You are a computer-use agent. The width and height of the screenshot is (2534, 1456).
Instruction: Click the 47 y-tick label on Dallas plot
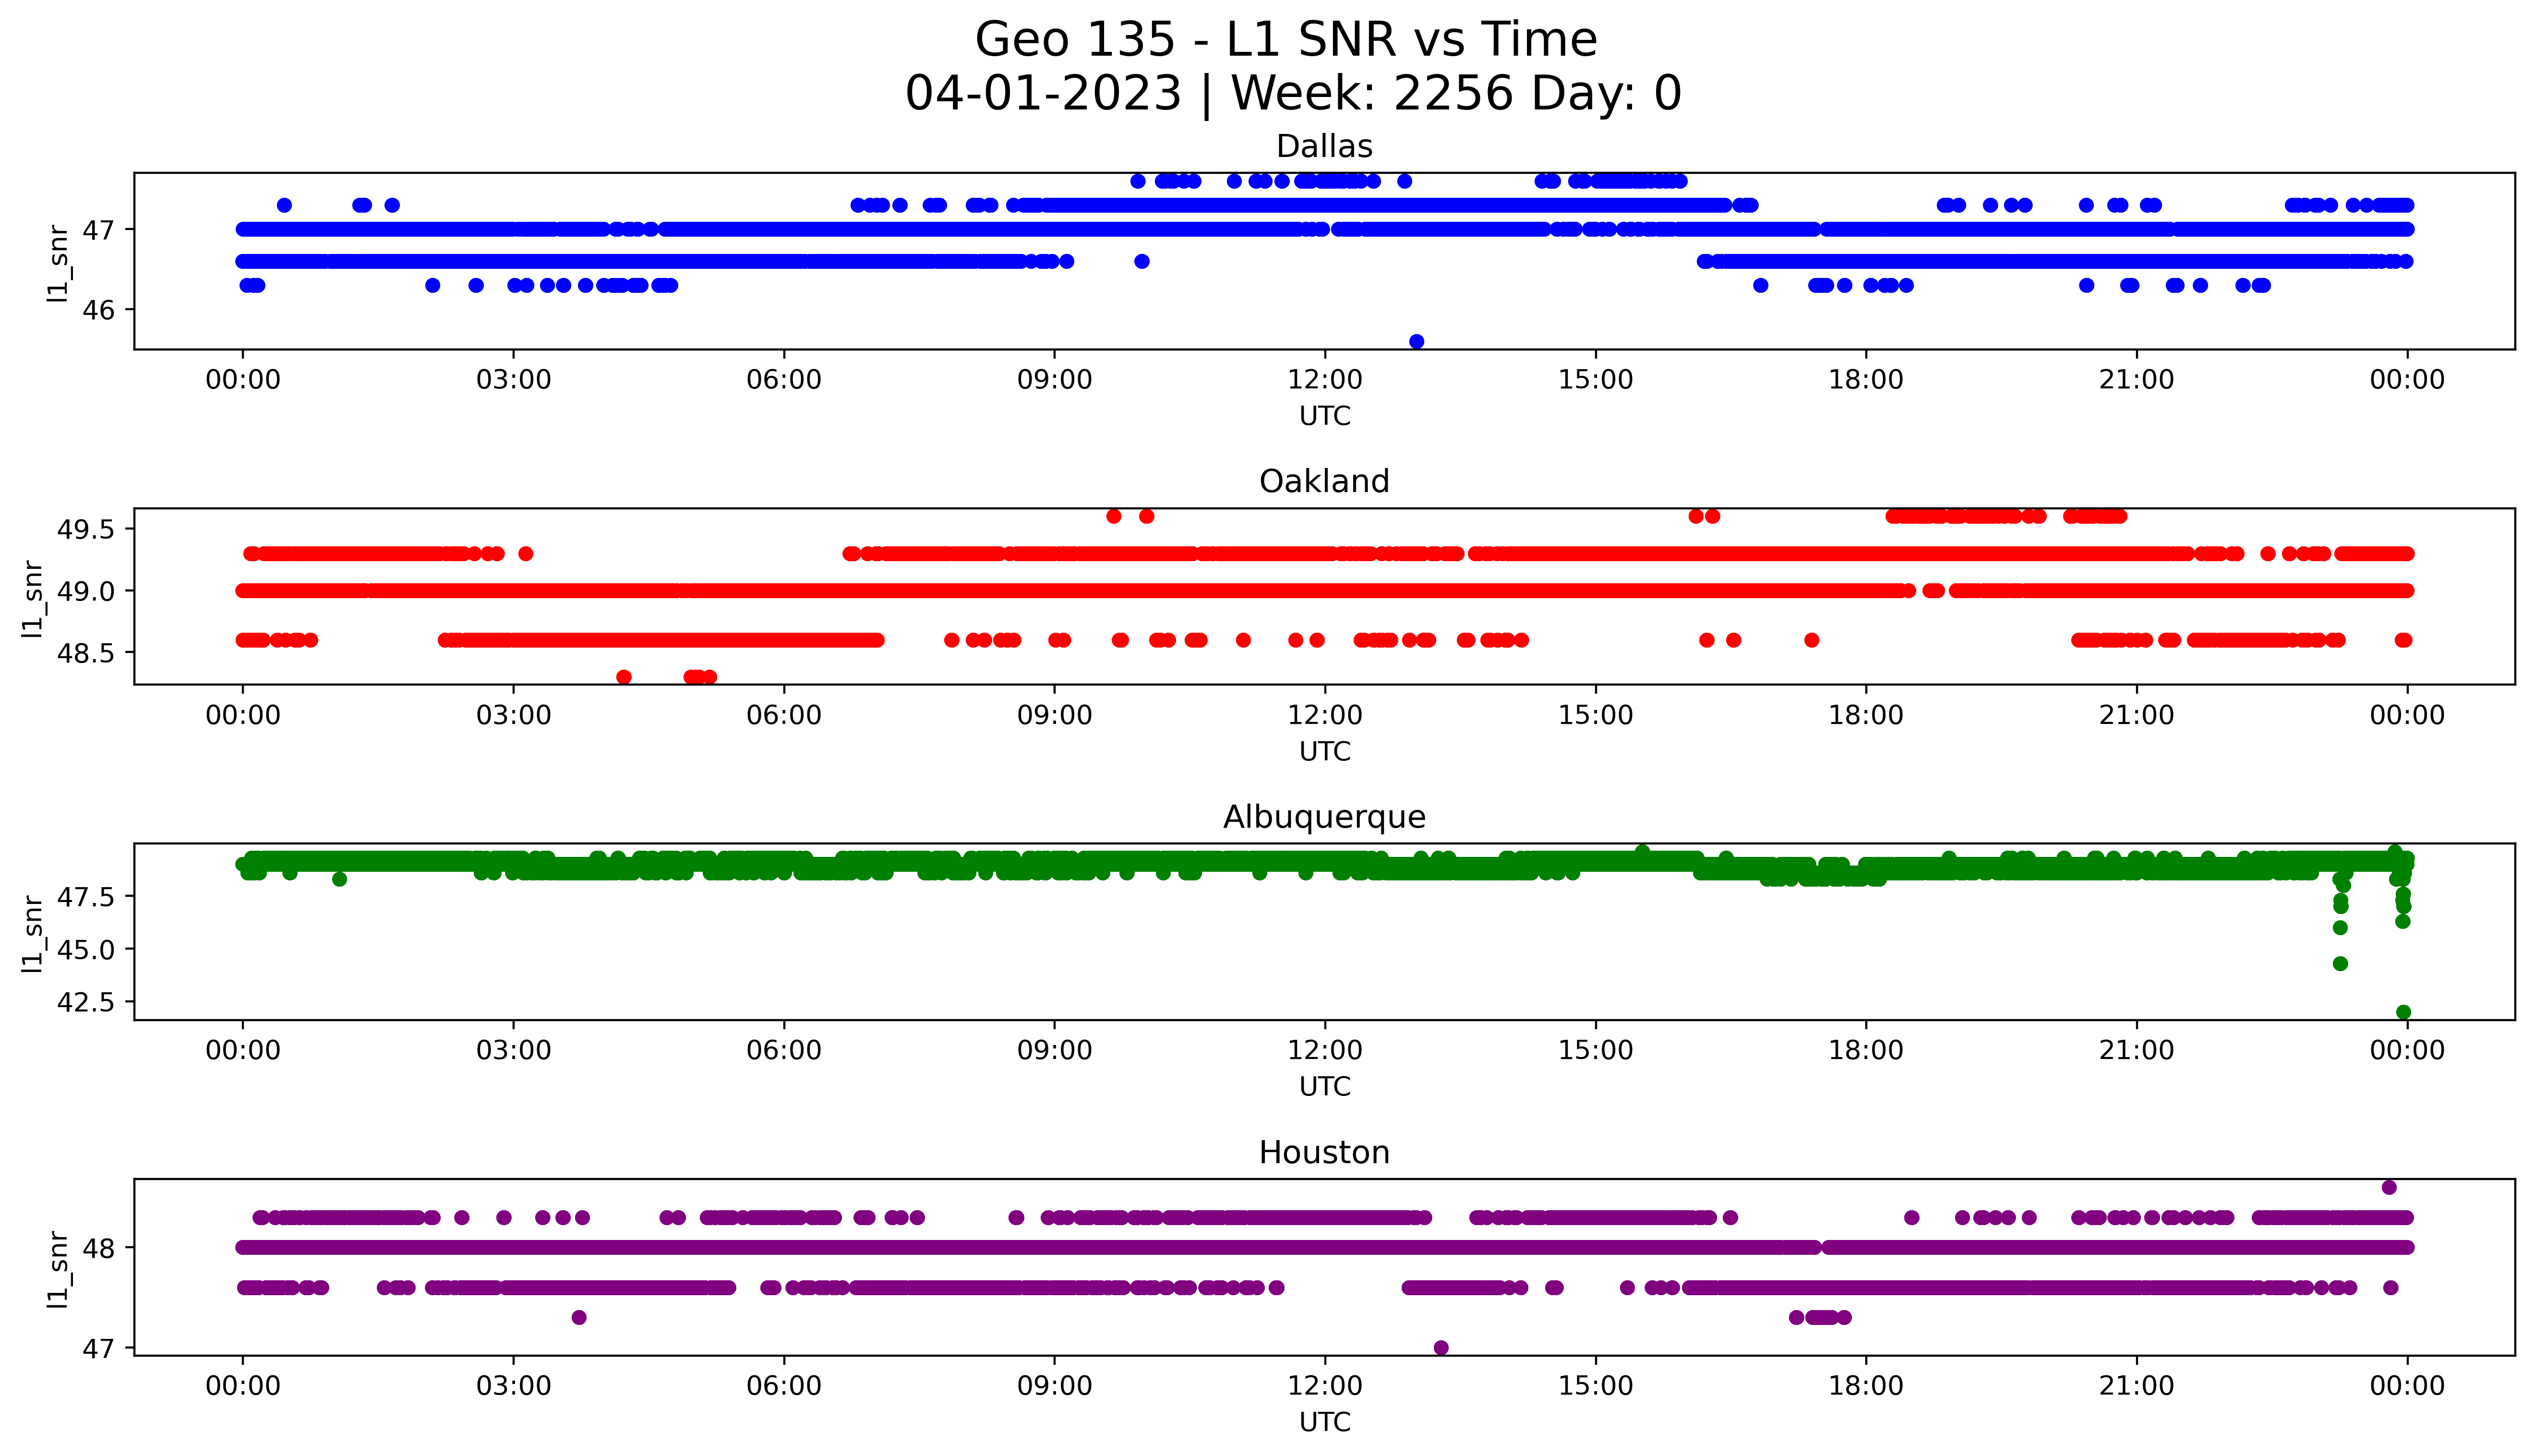tap(99, 230)
